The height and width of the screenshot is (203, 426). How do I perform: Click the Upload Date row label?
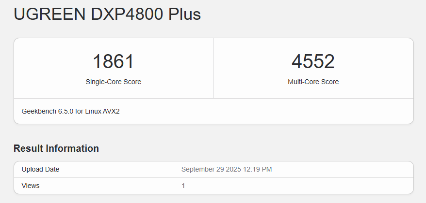(x=41, y=169)
